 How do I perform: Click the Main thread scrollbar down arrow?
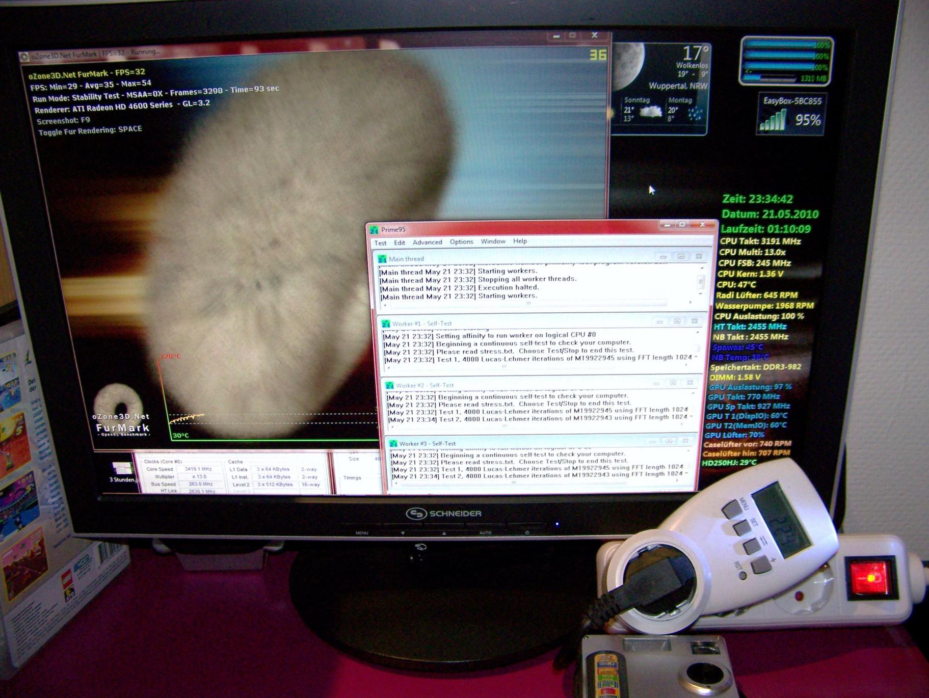tap(700, 294)
